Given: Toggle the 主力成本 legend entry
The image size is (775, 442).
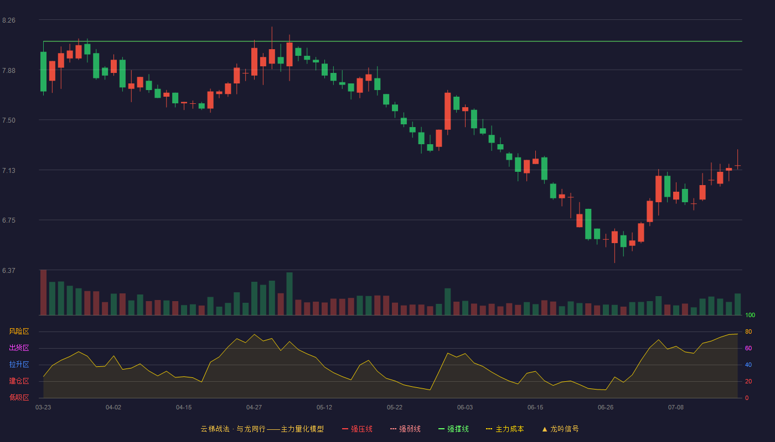Looking at the screenshot, I should 505,429.
